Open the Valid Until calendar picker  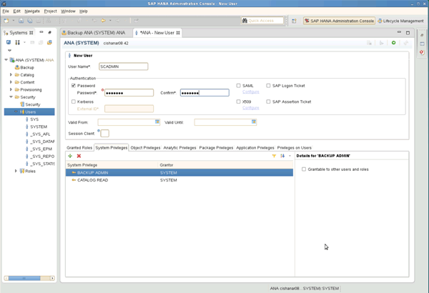(x=254, y=121)
